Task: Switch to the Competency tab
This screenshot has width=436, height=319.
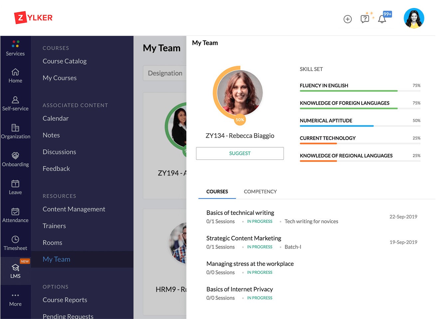Action: [x=260, y=191]
